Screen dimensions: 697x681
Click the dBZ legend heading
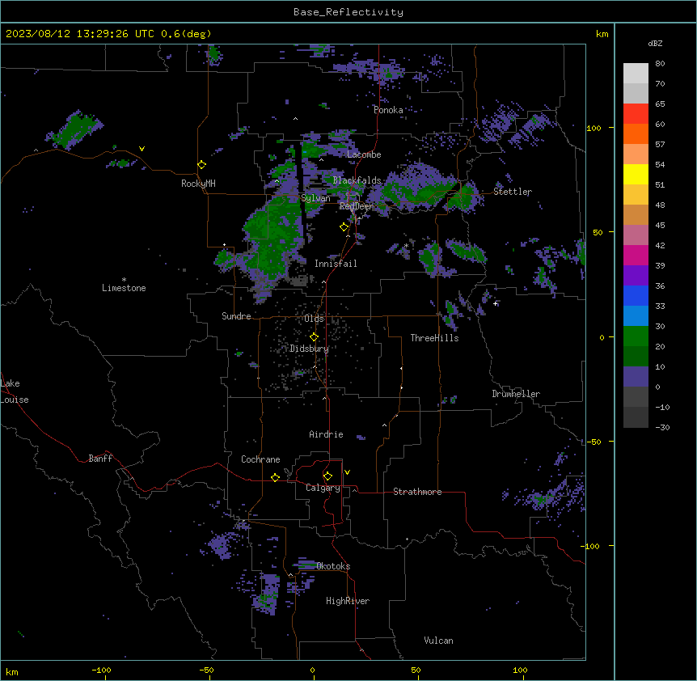(655, 43)
